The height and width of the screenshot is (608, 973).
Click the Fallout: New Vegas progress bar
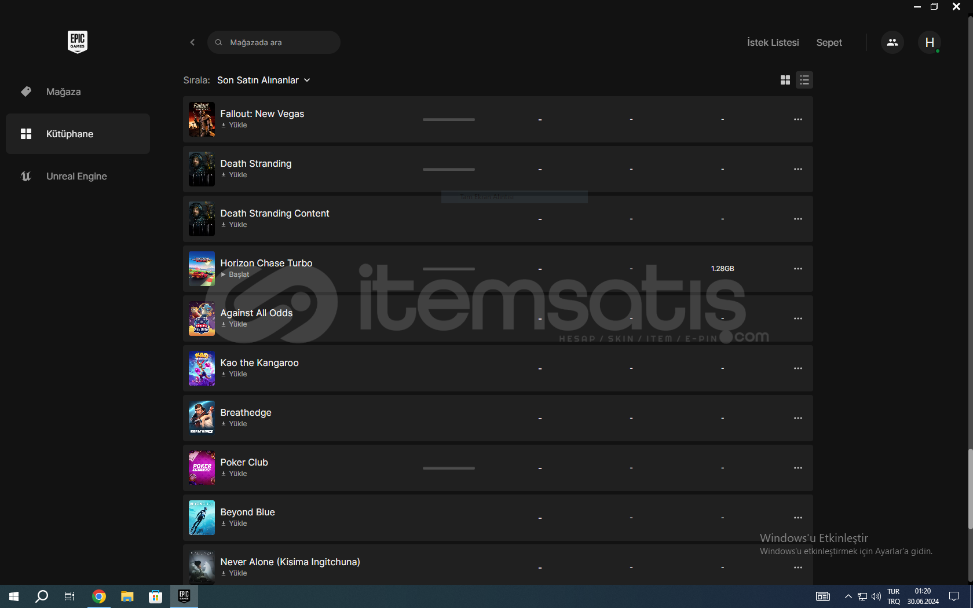pyautogui.click(x=449, y=119)
